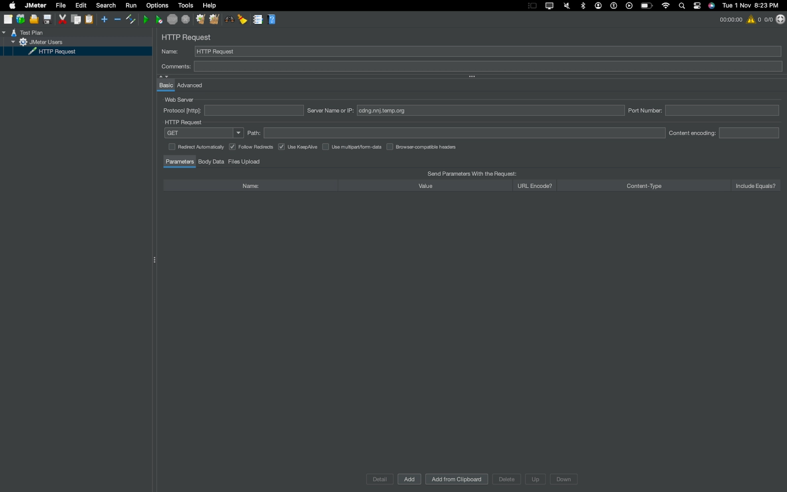Image resolution: width=787 pixels, height=492 pixels.
Task: Open the Files Upload tab
Action: pos(243,161)
